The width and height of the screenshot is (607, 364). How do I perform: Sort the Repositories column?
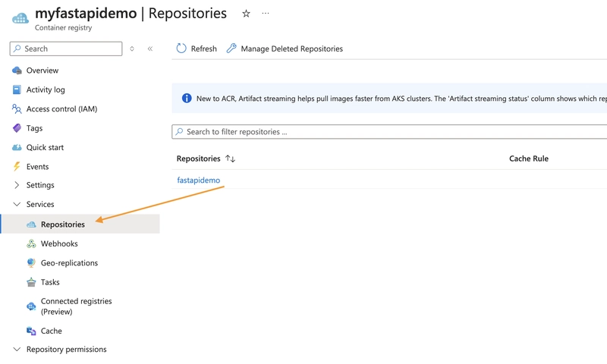coord(231,158)
